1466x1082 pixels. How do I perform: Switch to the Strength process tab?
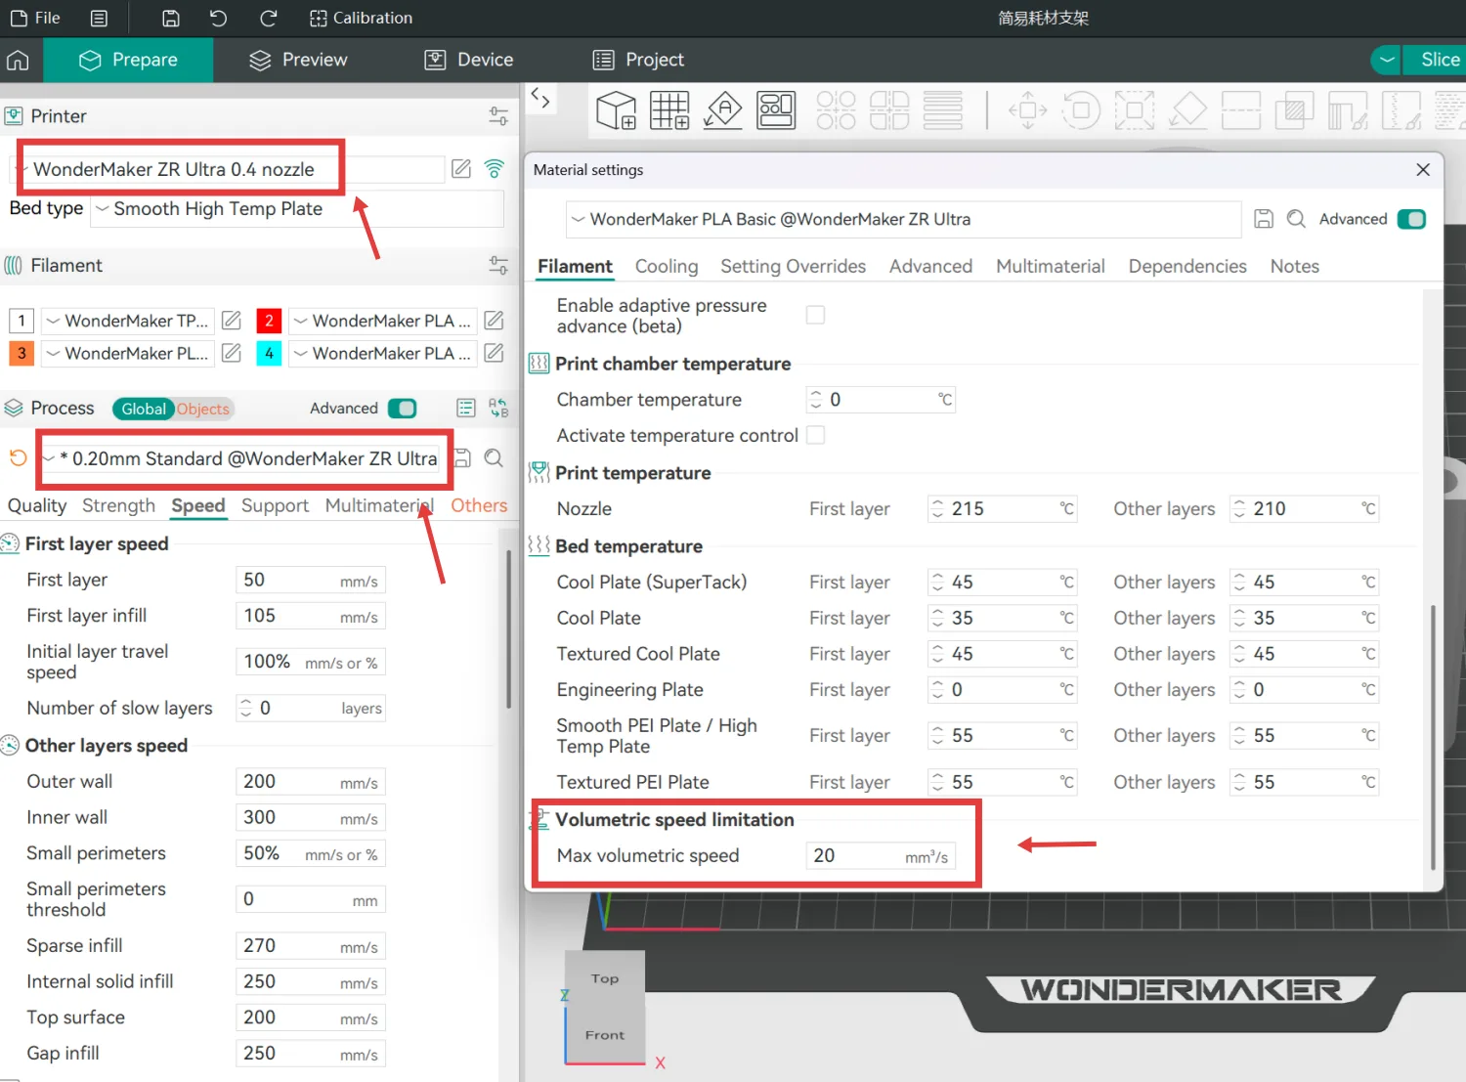(x=118, y=505)
